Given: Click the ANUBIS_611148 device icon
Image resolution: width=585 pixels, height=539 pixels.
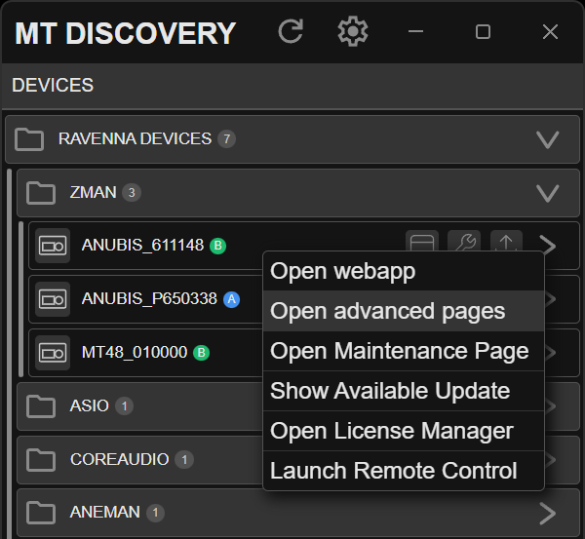Looking at the screenshot, I should point(53,246).
